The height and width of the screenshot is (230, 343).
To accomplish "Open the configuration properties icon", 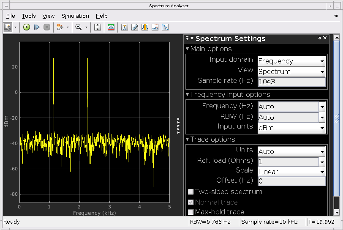I will click(x=8, y=27).
